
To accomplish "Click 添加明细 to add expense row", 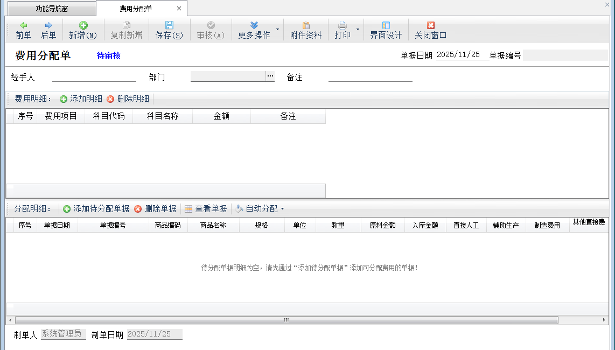I will coord(81,99).
